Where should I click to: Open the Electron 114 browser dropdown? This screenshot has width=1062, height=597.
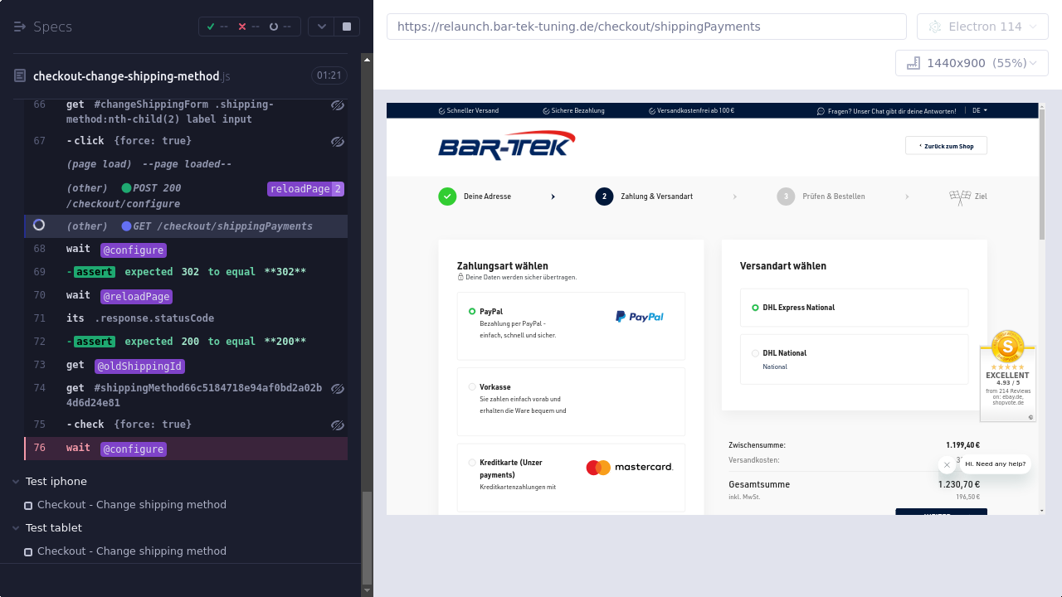(x=982, y=27)
